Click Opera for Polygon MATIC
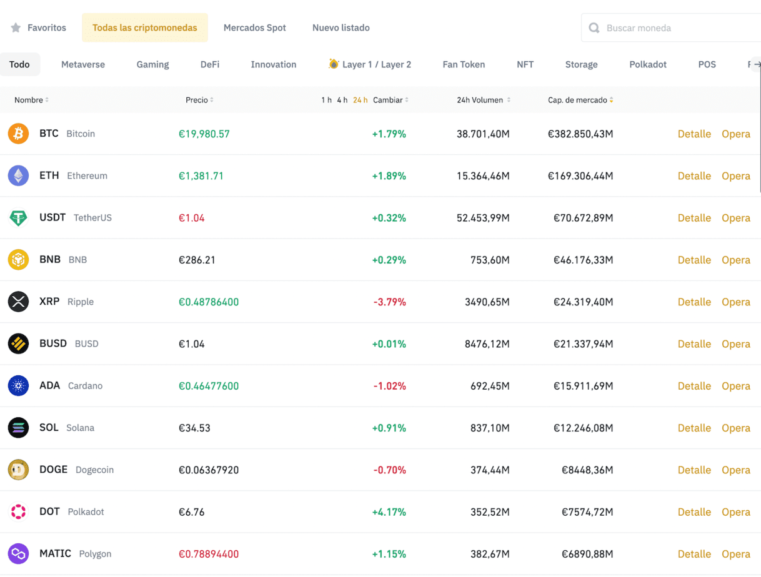This screenshot has height=577, width=761. [x=736, y=554]
